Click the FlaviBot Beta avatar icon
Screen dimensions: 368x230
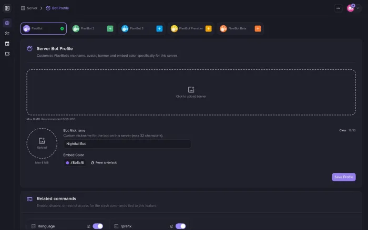point(223,28)
